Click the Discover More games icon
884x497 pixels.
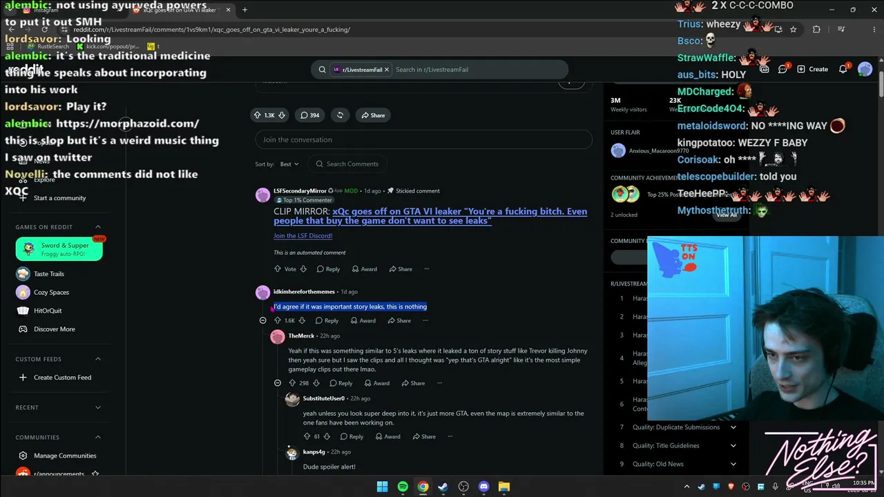23,329
